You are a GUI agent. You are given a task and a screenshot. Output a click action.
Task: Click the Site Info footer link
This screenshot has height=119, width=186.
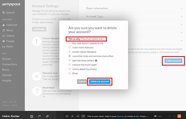coord(13,102)
